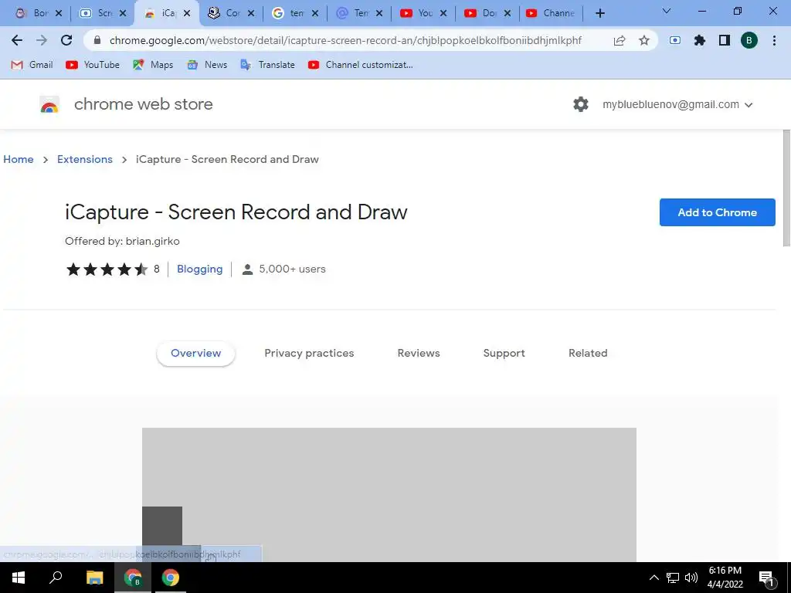Viewport: 791px width, 593px height.
Task: Close the 'Scr' browser tab
Action: 123,13
